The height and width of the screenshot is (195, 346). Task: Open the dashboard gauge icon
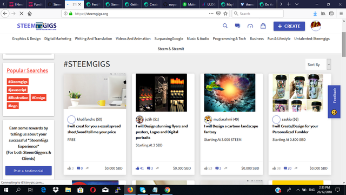(x=250, y=26)
